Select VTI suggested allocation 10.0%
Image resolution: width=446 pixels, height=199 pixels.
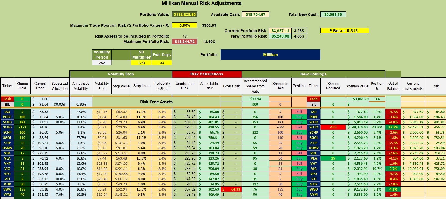60,179
